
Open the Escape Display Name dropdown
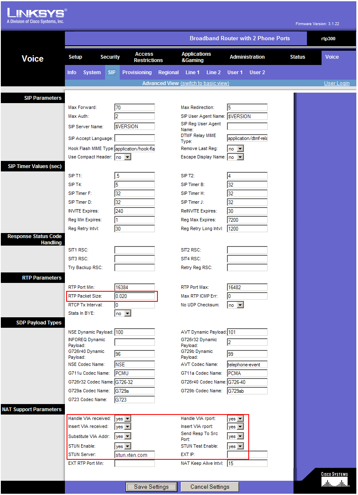pos(235,157)
